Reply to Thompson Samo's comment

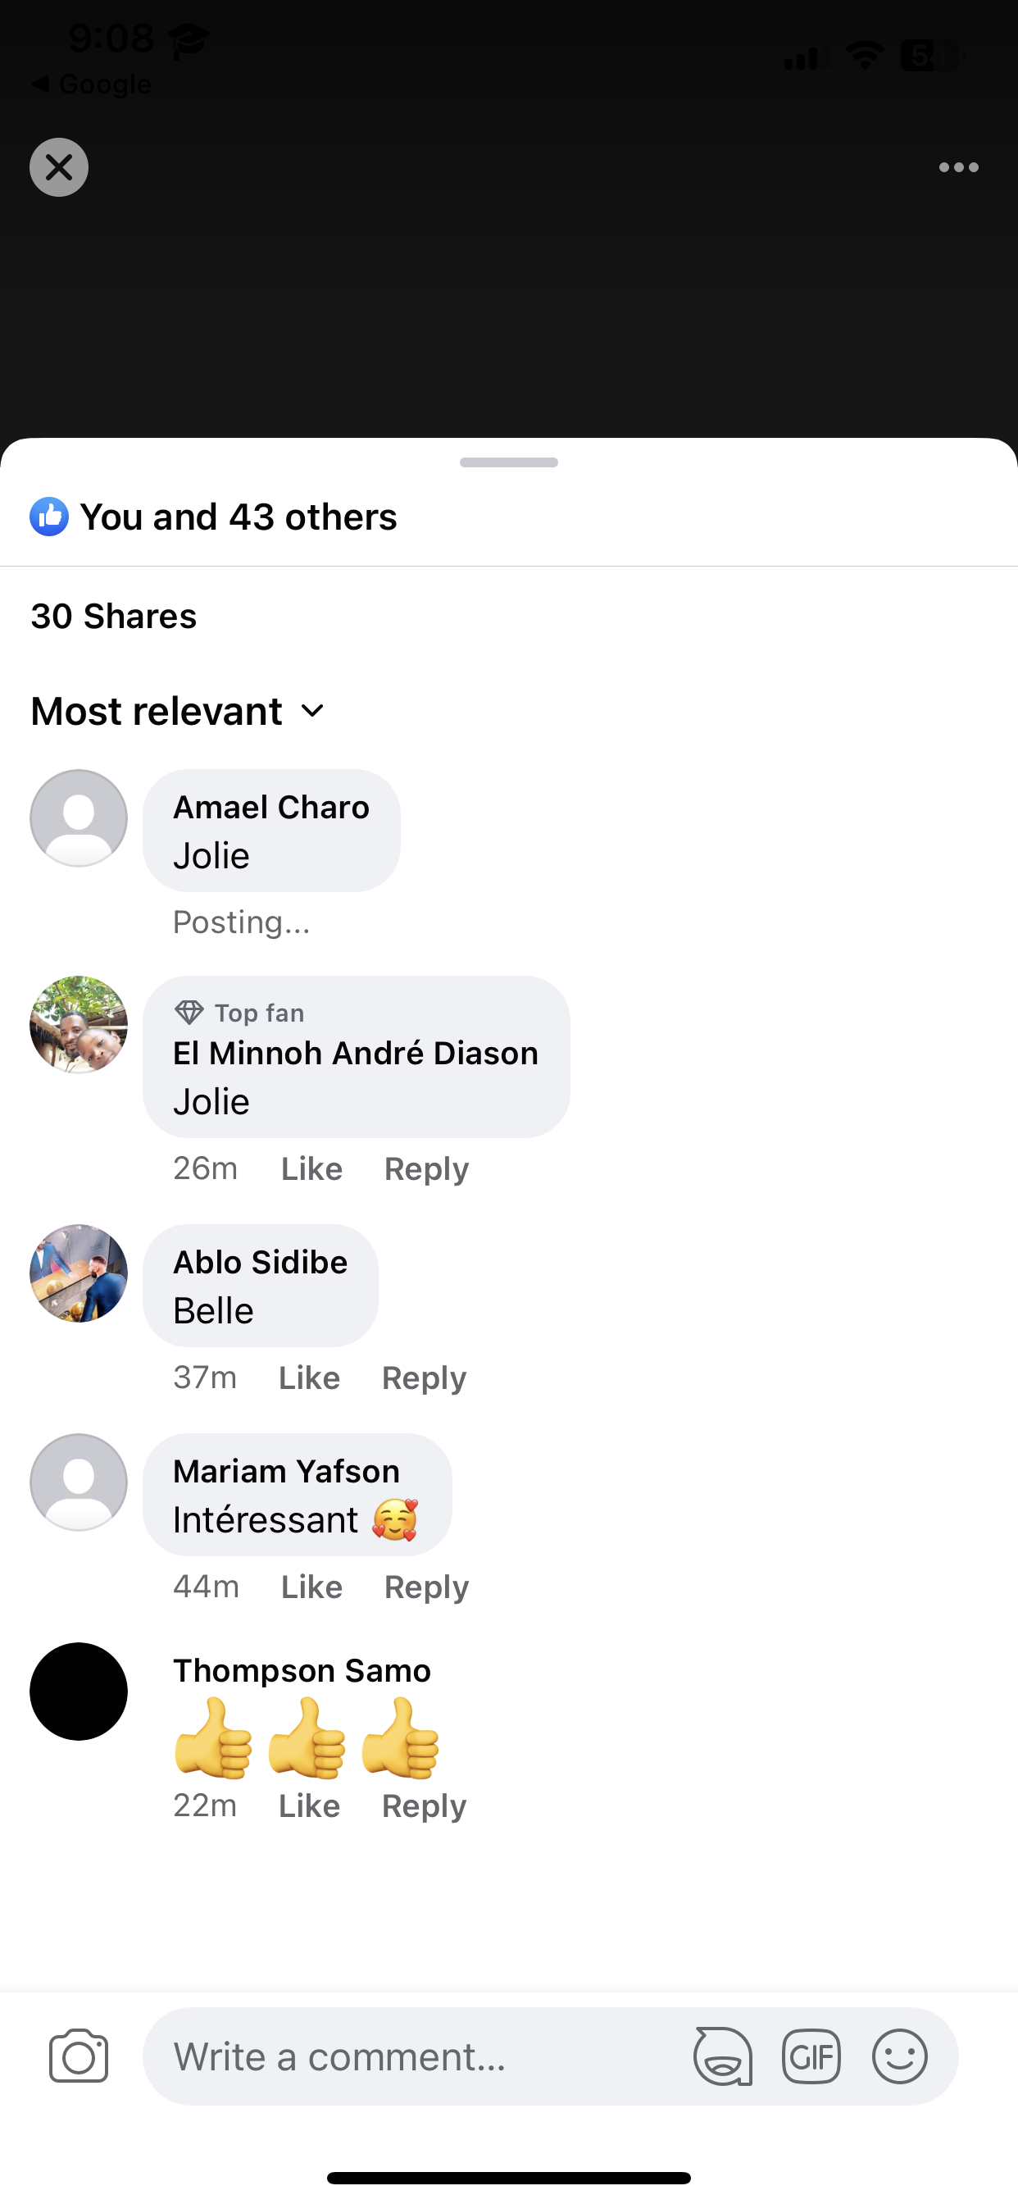[424, 1806]
